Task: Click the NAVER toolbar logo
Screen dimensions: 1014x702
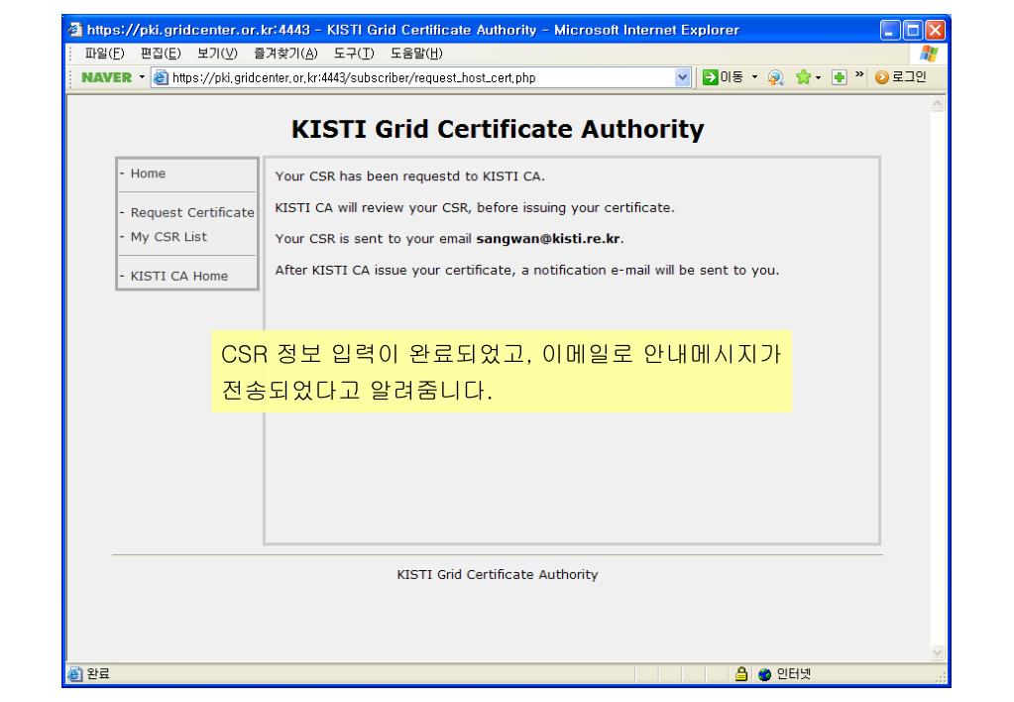Action: pyautogui.click(x=106, y=77)
